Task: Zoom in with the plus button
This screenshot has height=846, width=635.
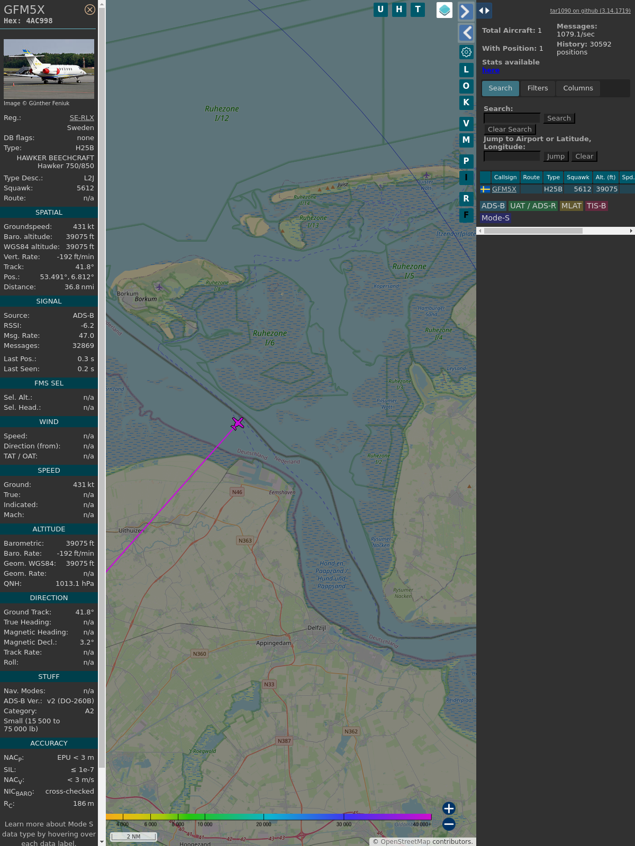Action: pos(449,808)
